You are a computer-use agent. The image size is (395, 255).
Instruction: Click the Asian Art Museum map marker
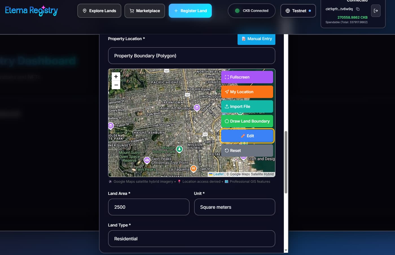[197, 108]
